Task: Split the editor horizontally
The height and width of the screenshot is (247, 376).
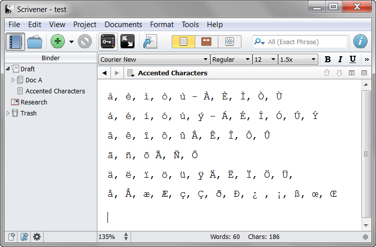Action: coord(364,73)
